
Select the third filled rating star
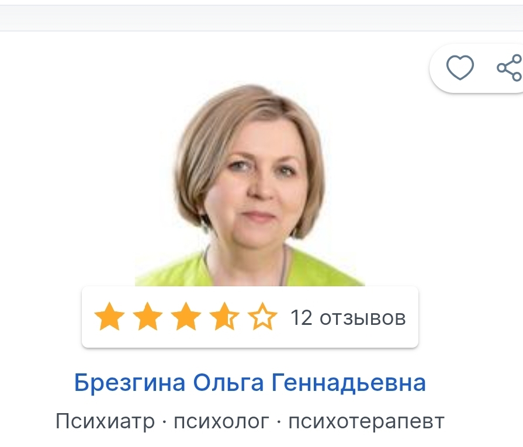[186, 317]
